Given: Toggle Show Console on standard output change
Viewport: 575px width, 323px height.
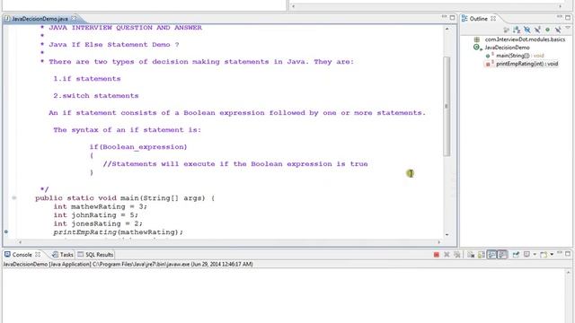Looking at the screenshot, I should (x=491, y=255).
